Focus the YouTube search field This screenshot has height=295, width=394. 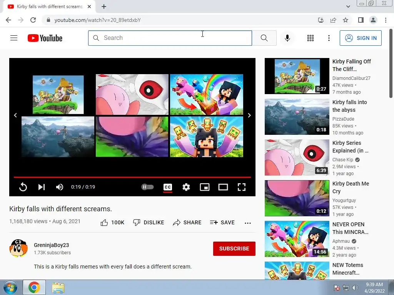coord(170,38)
